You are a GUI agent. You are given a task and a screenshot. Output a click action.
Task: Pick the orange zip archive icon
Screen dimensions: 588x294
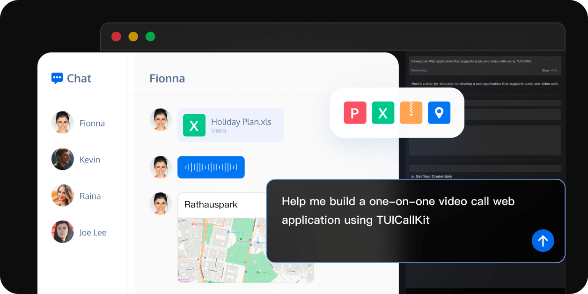click(x=411, y=113)
